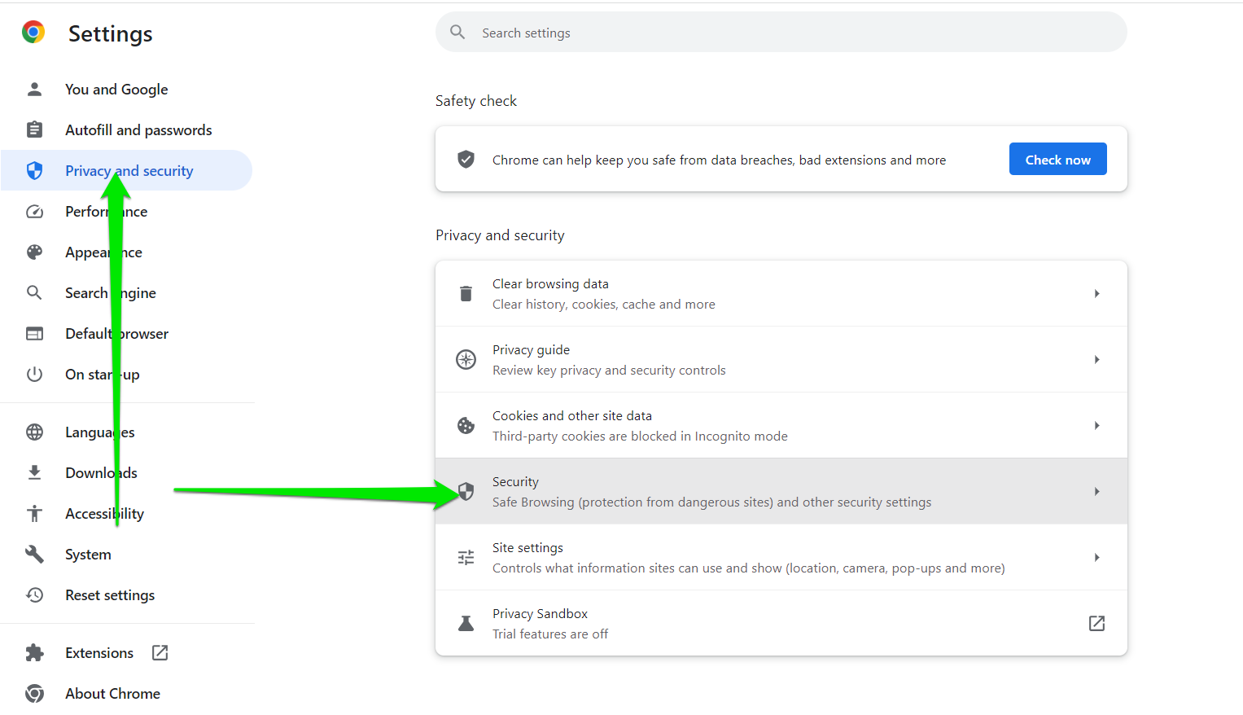Click the Cookies icon

[x=466, y=426]
